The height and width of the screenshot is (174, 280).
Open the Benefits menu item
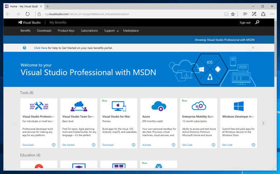[x=25, y=31]
